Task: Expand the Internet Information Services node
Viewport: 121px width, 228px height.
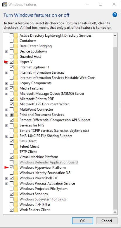Action: [6, 73]
